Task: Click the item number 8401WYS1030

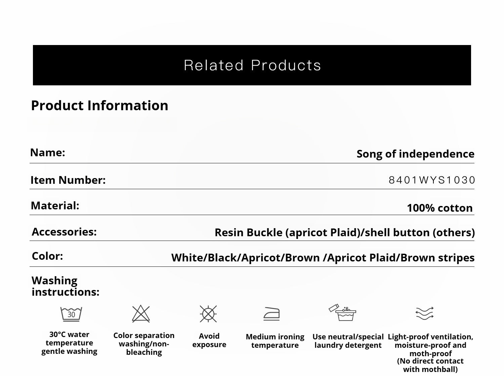Action: [432, 180]
